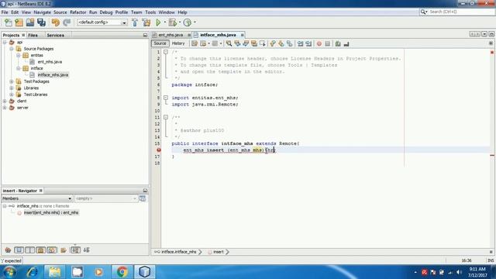Click the Uncomment editor toolbar icon
This screenshot has width=496, height=279.
[x=346, y=43]
